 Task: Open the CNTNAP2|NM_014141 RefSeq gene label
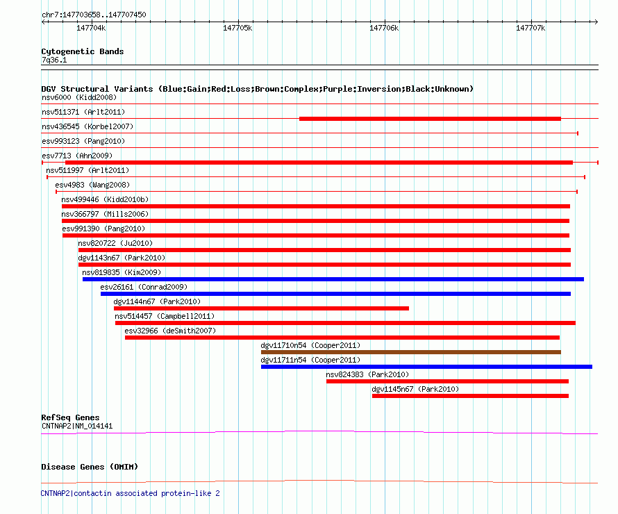click(x=76, y=426)
